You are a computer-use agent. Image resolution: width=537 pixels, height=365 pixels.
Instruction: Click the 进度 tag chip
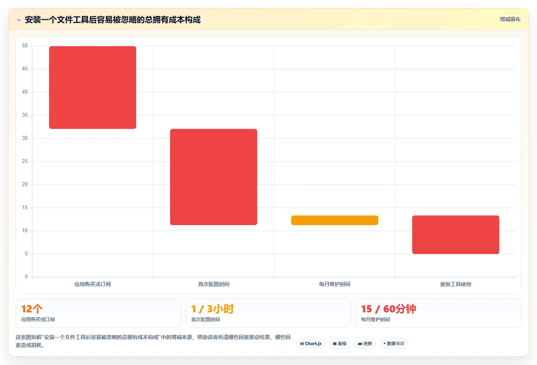[365, 343]
